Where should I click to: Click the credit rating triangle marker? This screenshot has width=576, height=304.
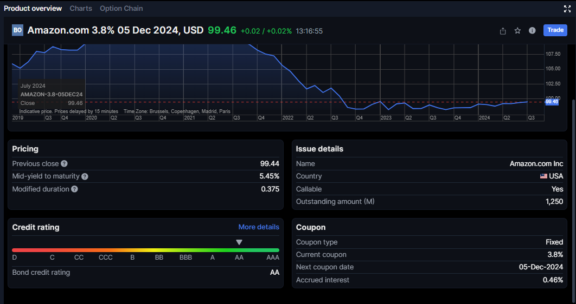coord(239,242)
